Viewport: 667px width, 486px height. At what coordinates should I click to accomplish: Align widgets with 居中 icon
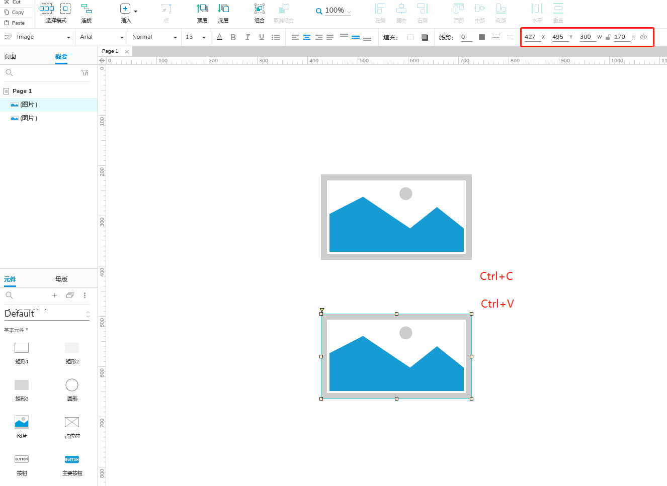[x=401, y=9]
